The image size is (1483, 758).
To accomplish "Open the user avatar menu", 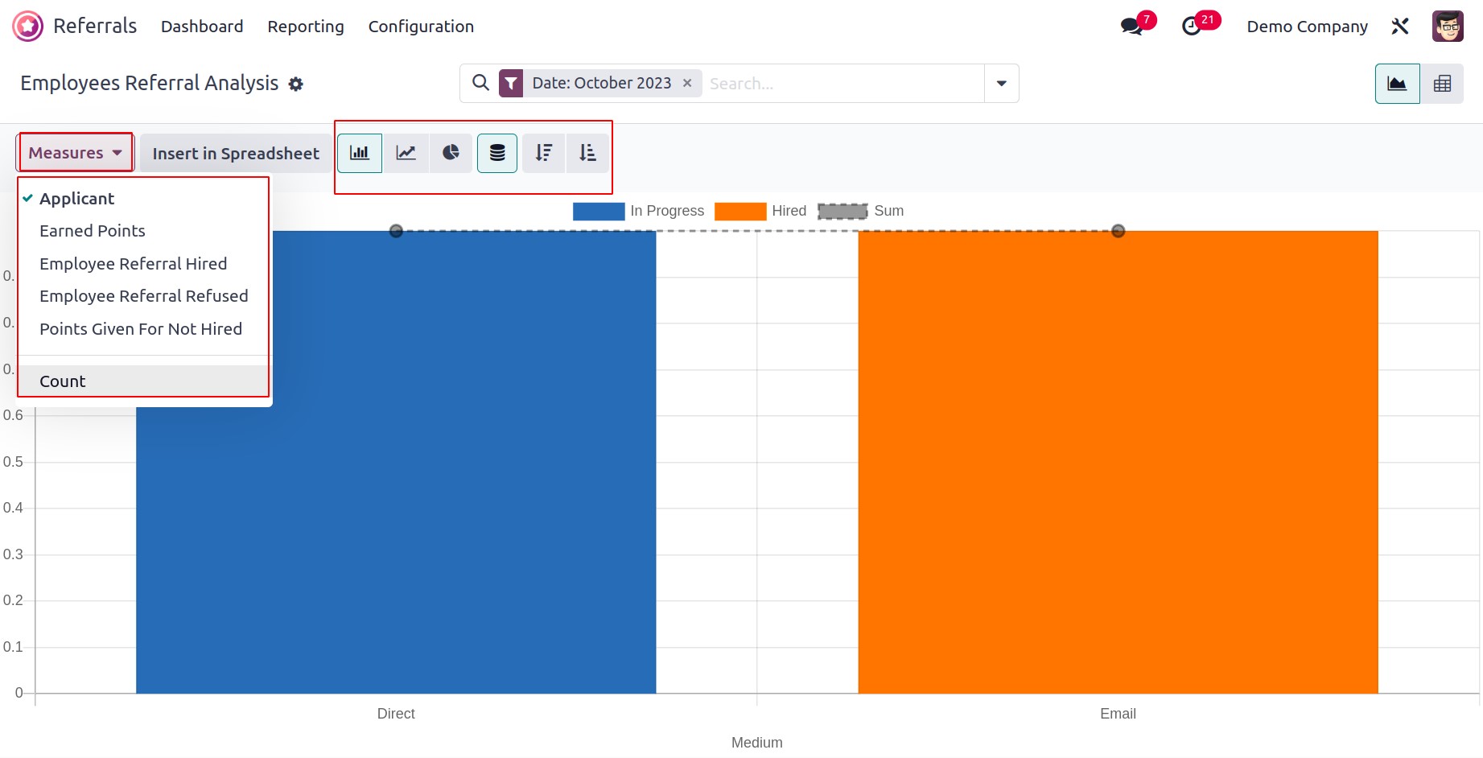I will pyautogui.click(x=1448, y=27).
